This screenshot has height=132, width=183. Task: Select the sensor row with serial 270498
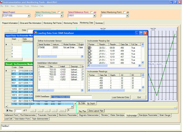coord(61,48)
